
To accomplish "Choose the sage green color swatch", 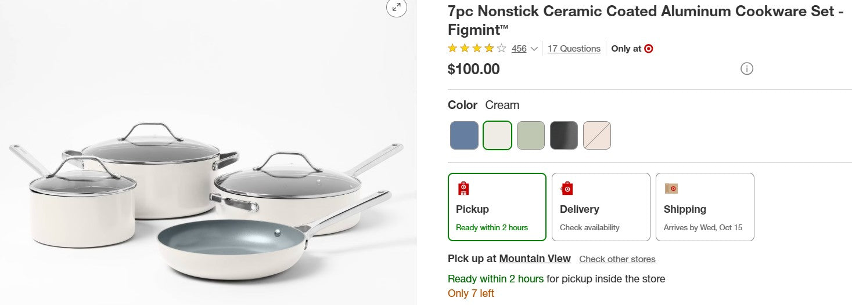I will [531, 135].
